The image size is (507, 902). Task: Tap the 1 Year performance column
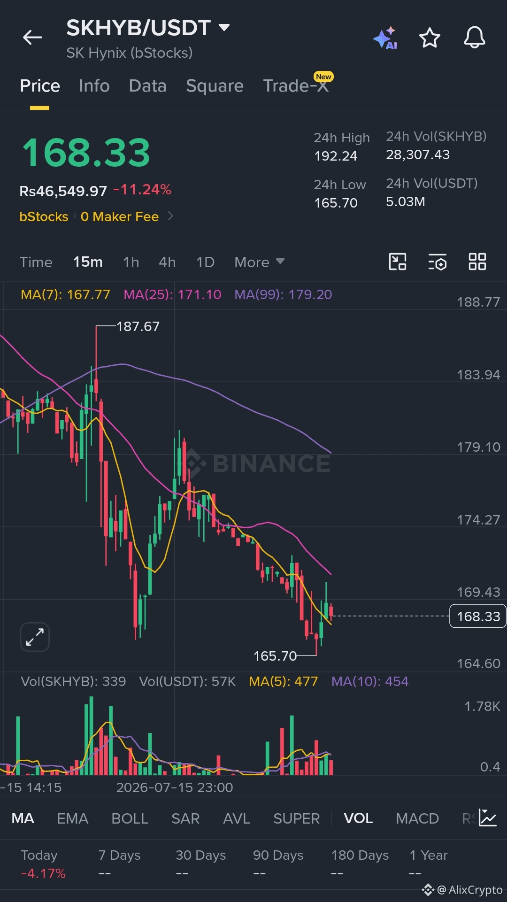pos(429,864)
